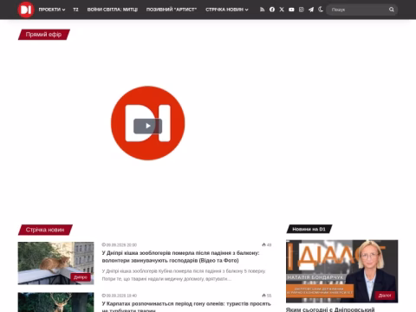The image size is (416, 312).
Task: Click the Діалог category tag
Action: (385, 296)
